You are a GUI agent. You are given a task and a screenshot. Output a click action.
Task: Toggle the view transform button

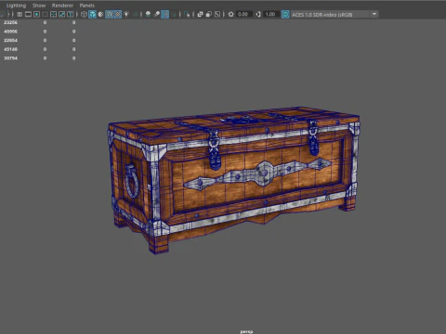click(x=285, y=14)
